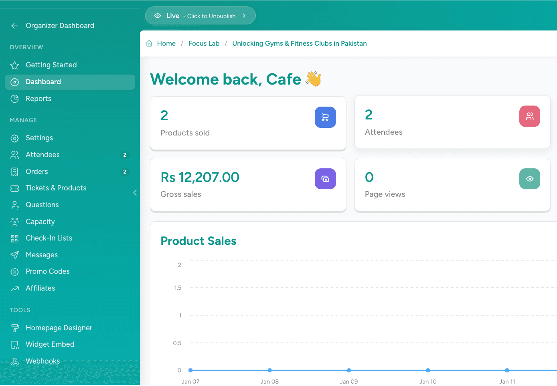This screenshot has height=386, width=557.
Task: Click the Jan 11 chart data point
Action: point(507,370)
